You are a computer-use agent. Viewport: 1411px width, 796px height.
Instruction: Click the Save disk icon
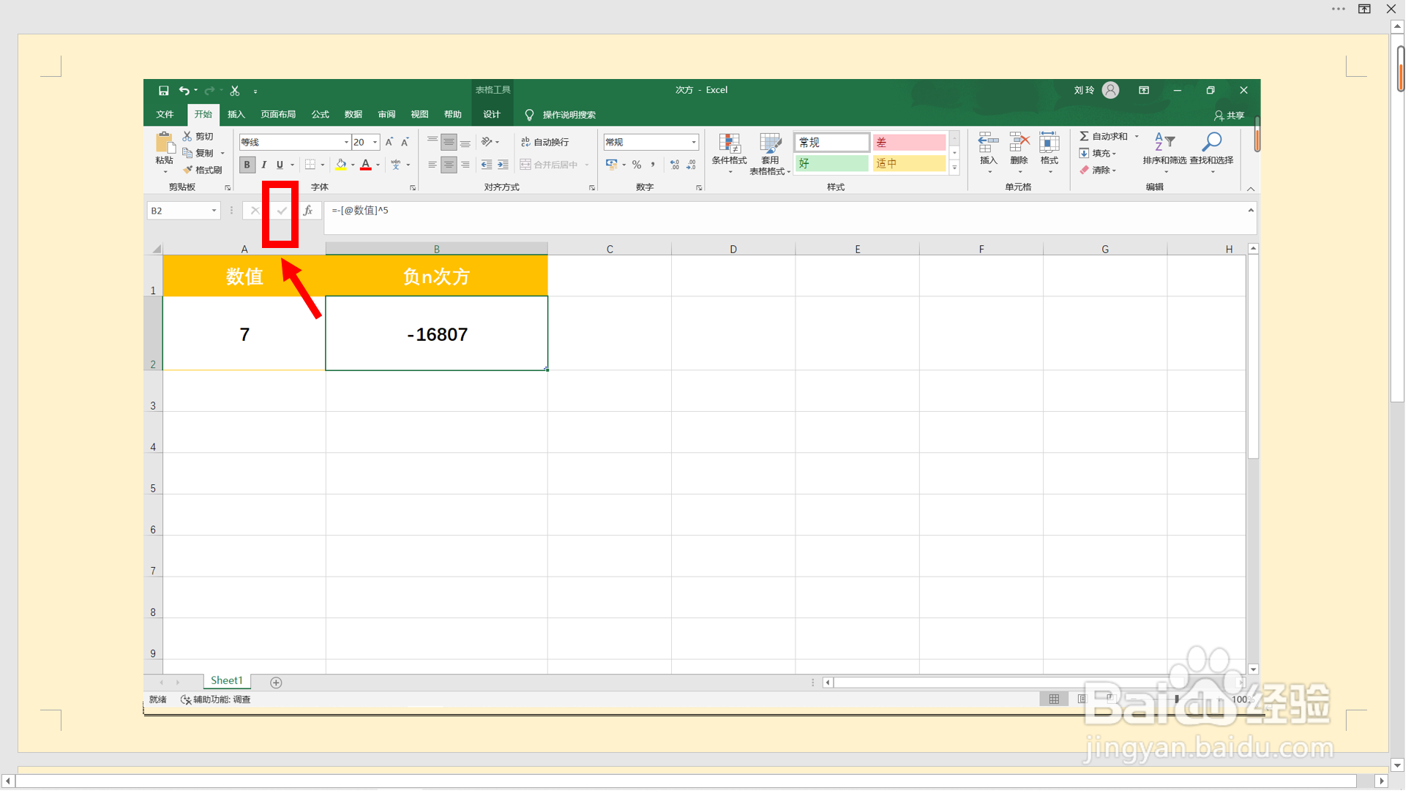click(x=163, y=91)
